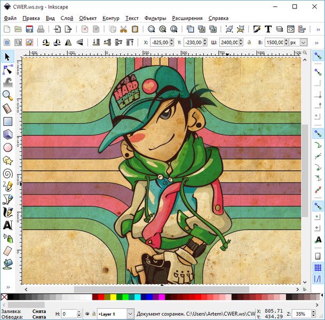Click the X coordinate input field
This screenshot has width=325, height=320.
[161, 42]
